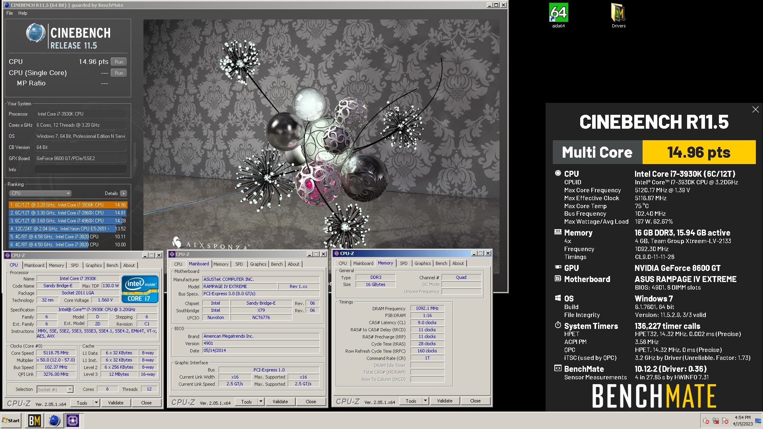This screenshot has width=763, height=429.
Task: Open the aida64 desktop shortcut
Action: click(x=558, y=15)
